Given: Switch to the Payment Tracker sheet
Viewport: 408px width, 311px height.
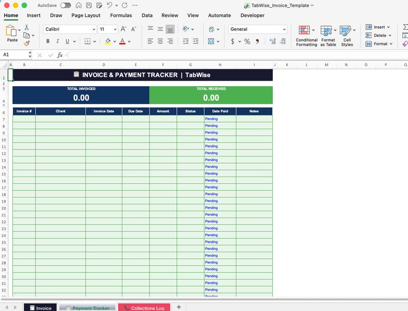Looking at the screenshot, I should (x=87, y=307).
